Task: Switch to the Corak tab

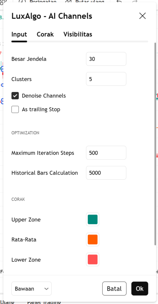Action: point(45,34)
